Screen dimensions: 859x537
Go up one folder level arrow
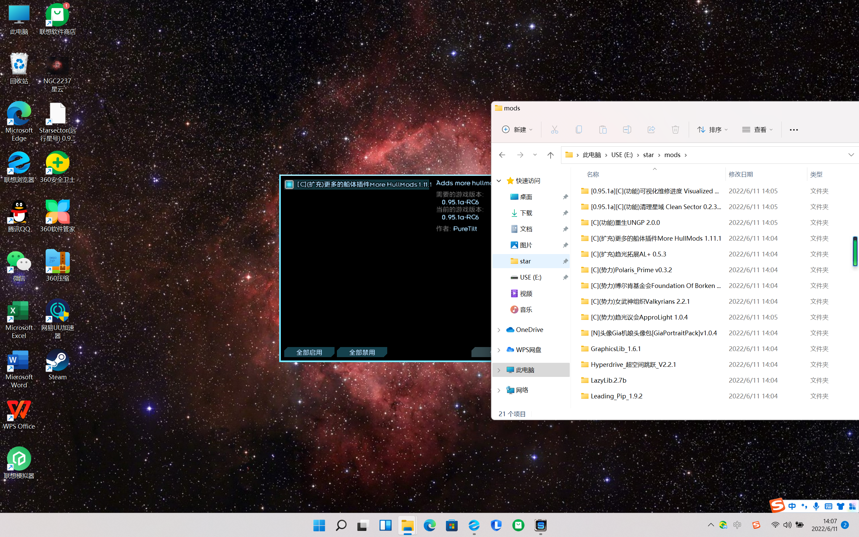pos(551,155)
